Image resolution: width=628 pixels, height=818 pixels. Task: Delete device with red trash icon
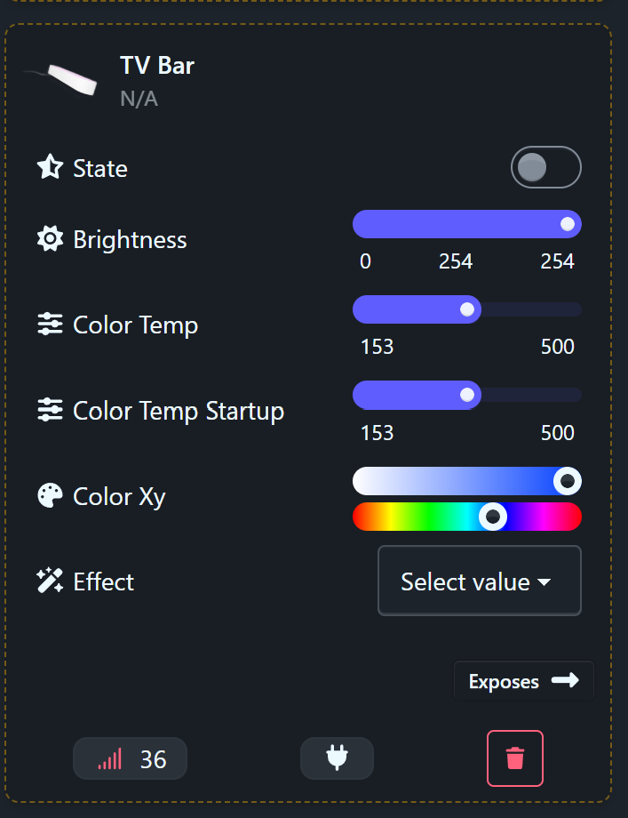514,758
